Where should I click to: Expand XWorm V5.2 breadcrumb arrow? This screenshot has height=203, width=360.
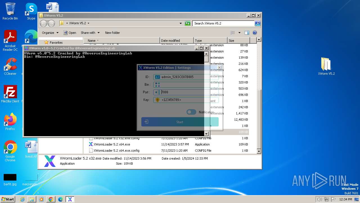pyautogui.click(x=88, y=23)
